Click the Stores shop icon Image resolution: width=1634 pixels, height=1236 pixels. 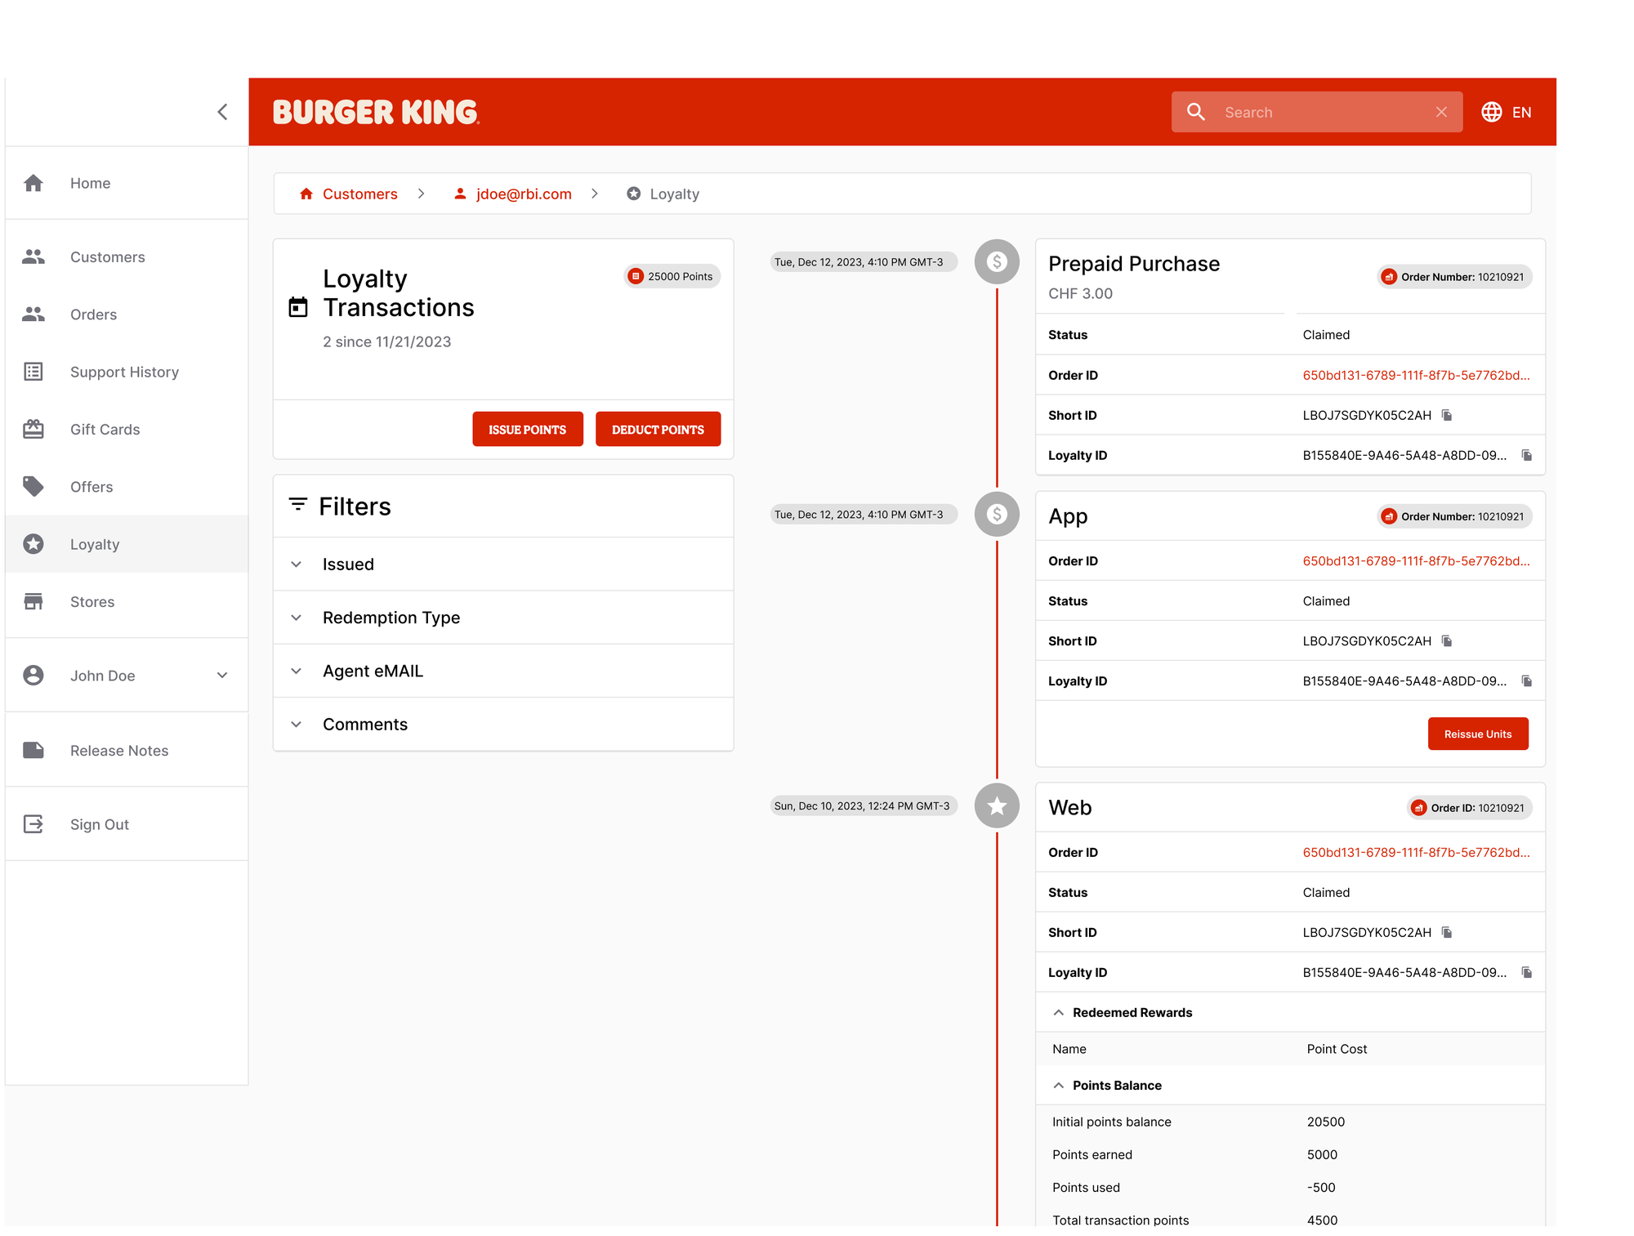[33, 601]
